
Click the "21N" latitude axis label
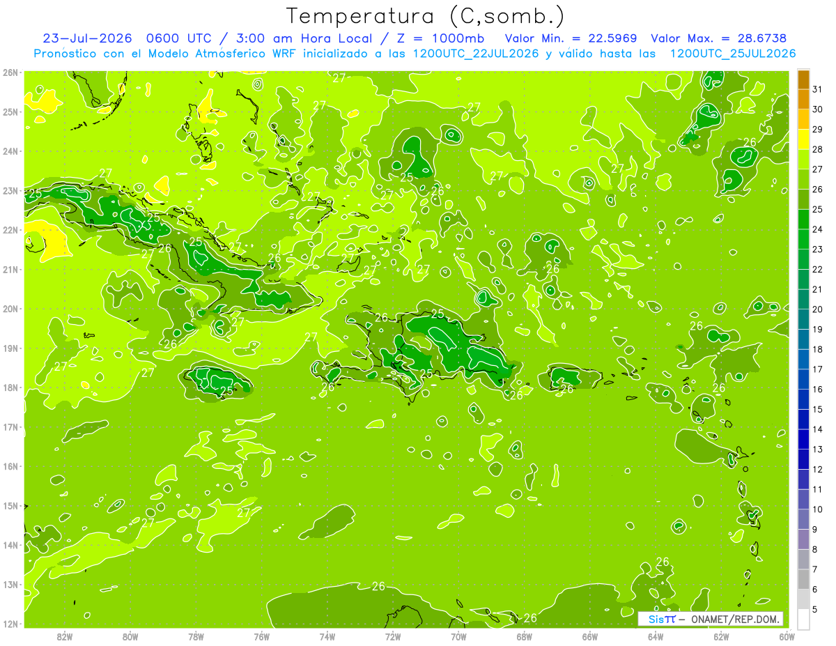(x=11, y=269)
